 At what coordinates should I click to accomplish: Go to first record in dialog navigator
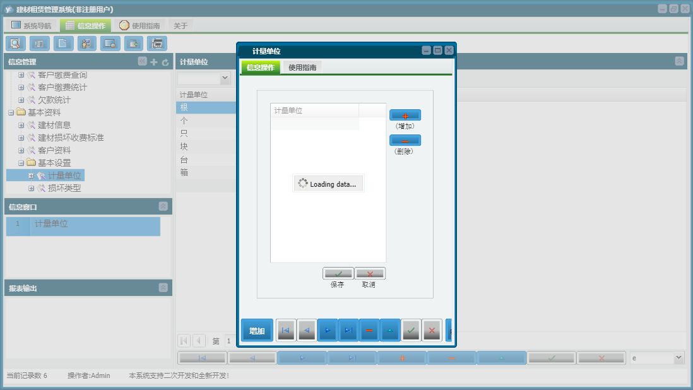point(286,330)
